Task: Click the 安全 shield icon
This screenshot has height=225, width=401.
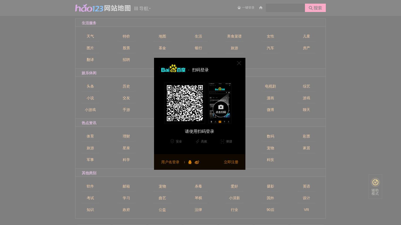Action: (172, 141)
